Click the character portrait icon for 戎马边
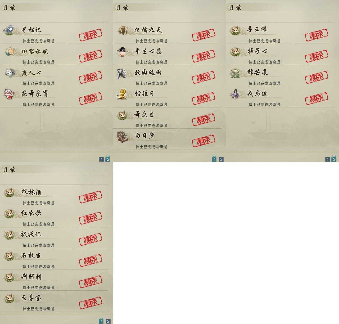 click(x=235, y=94)
